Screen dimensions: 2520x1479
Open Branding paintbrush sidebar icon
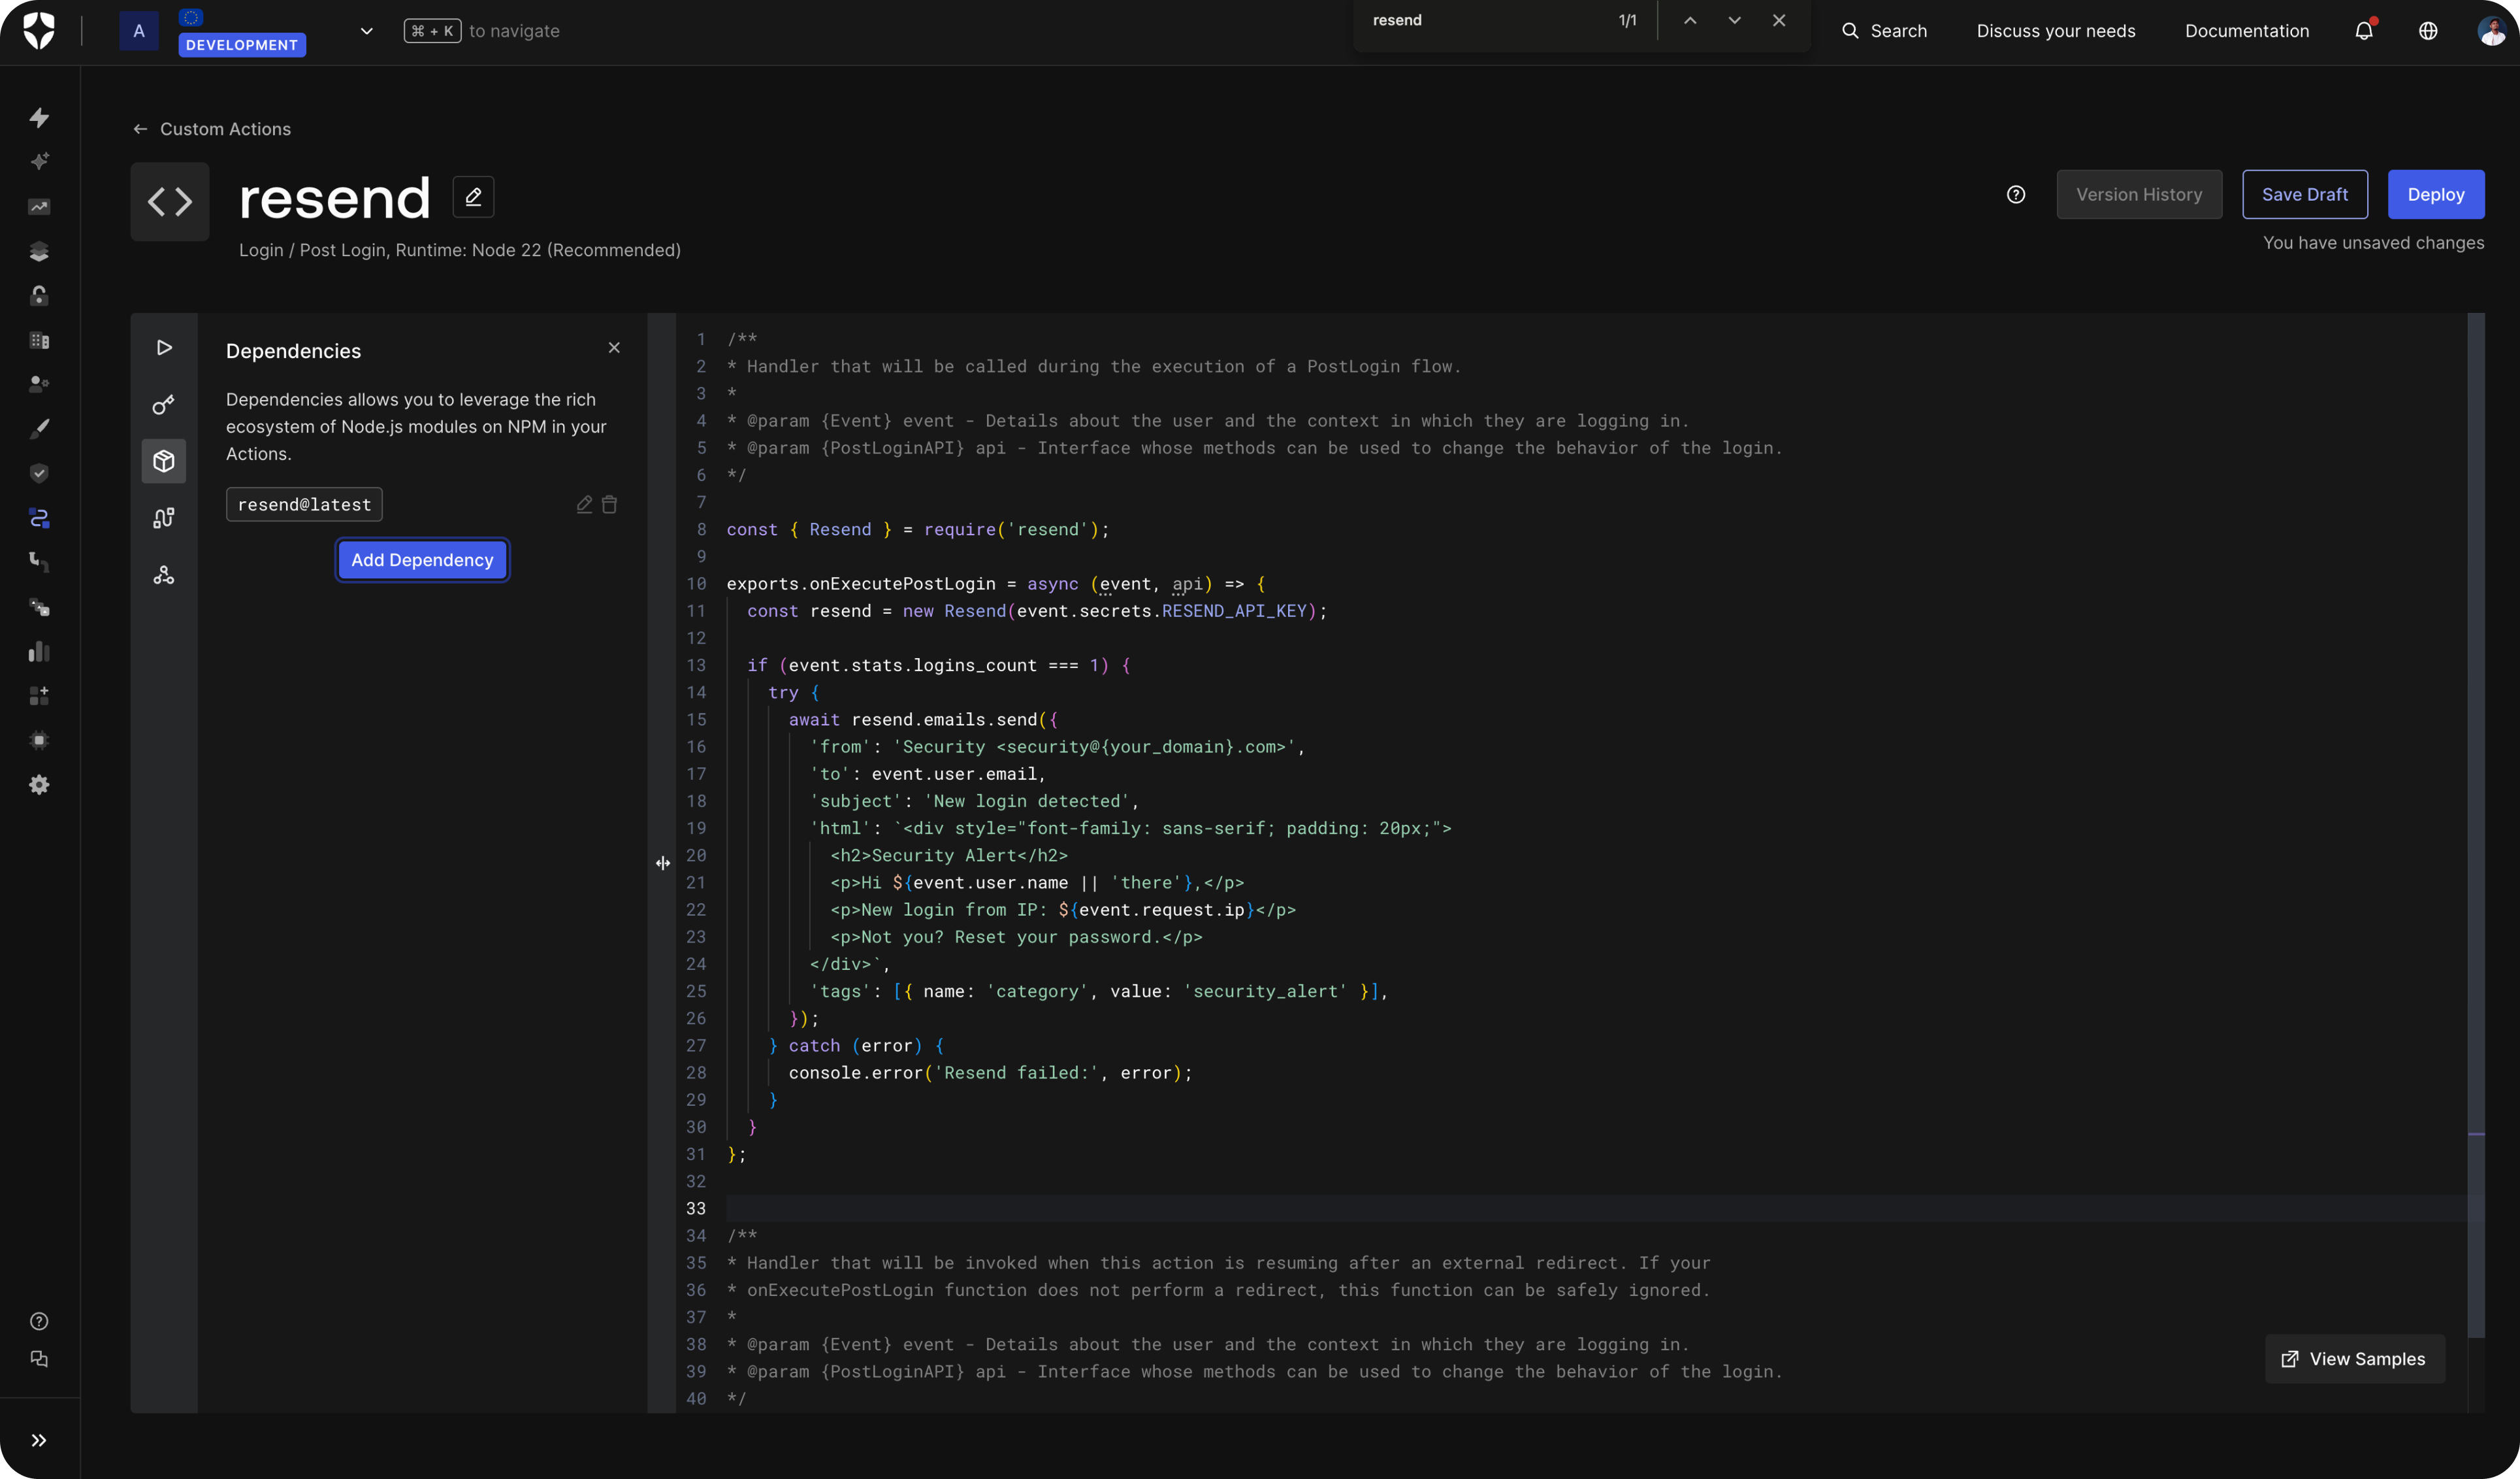[x=39, y=428]
